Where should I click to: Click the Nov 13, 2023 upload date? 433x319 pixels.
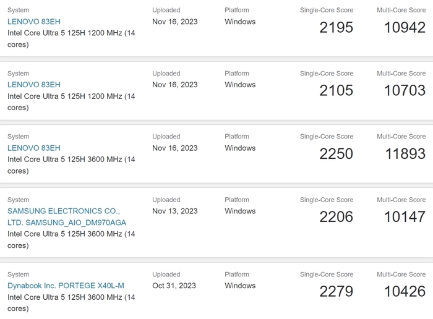click(175, 211)
